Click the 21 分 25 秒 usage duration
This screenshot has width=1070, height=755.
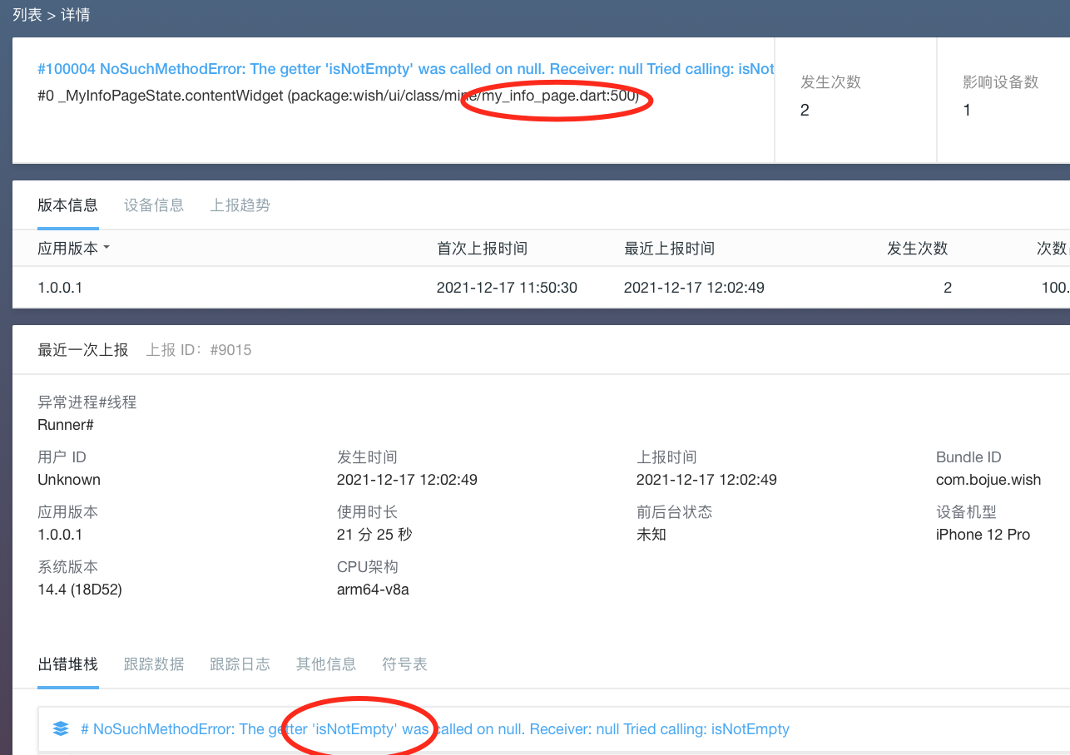374,535
